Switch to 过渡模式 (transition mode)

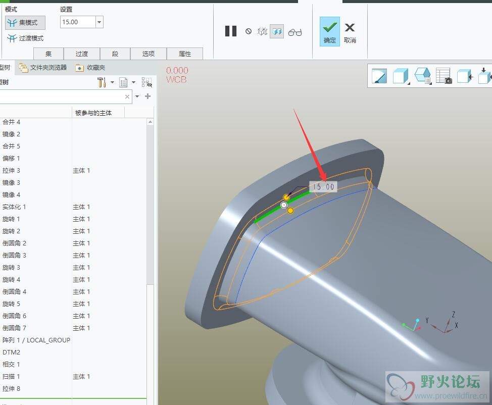(x=25, y=38)
